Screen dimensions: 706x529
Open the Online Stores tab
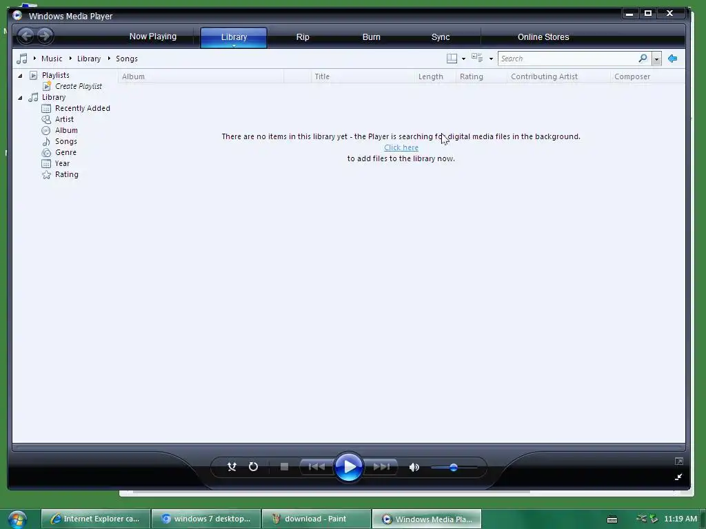tap(543, 37)
